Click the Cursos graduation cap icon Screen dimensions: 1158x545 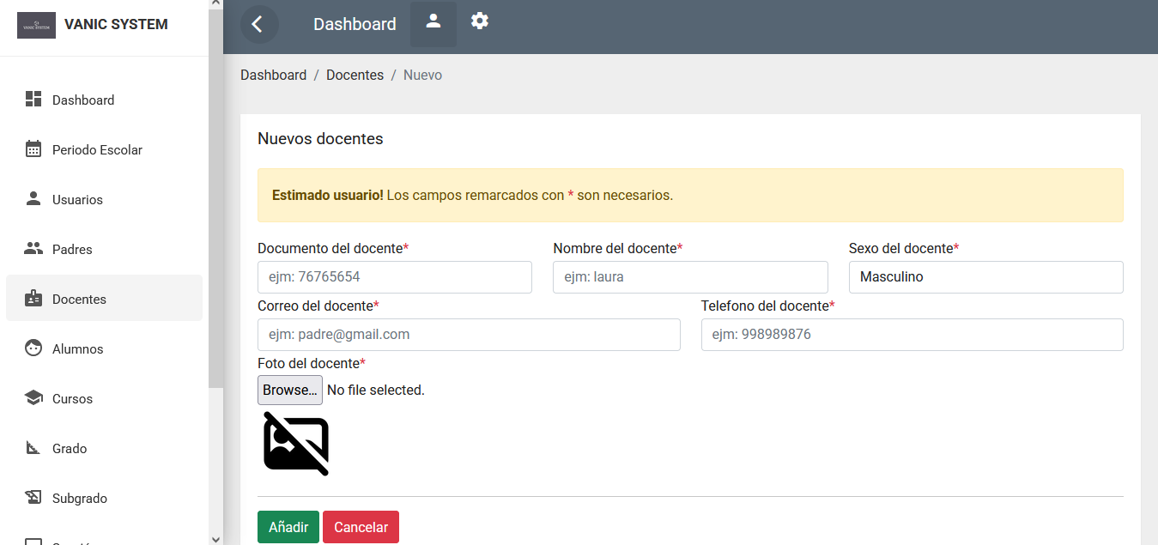[x=33, y=398]
